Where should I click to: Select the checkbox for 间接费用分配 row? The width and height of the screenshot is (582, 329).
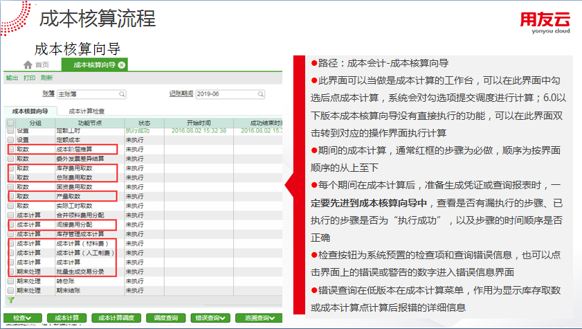tap(10, 225)
